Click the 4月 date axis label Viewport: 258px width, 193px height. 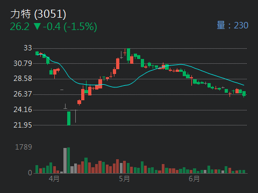[x=54, y=179]
